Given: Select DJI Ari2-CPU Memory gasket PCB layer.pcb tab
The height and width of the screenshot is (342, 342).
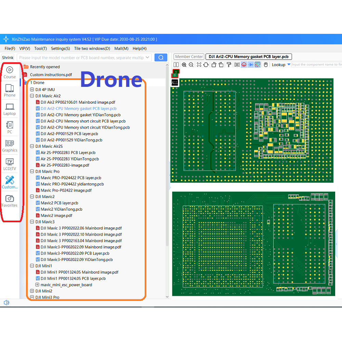Looking at the screenshot, I should [249, 57].
